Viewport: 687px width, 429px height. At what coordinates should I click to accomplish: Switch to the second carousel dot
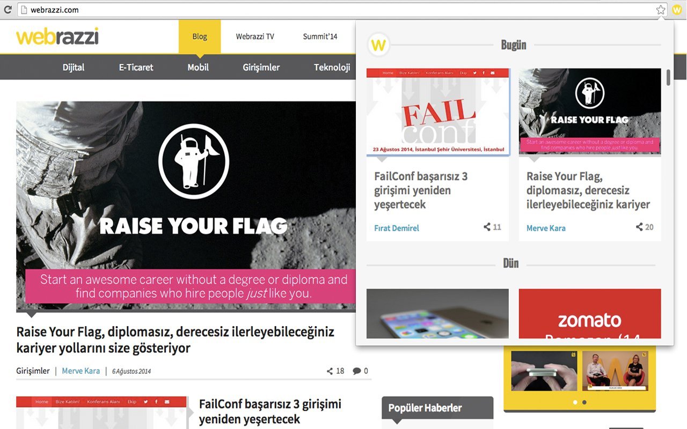[584, 402]
